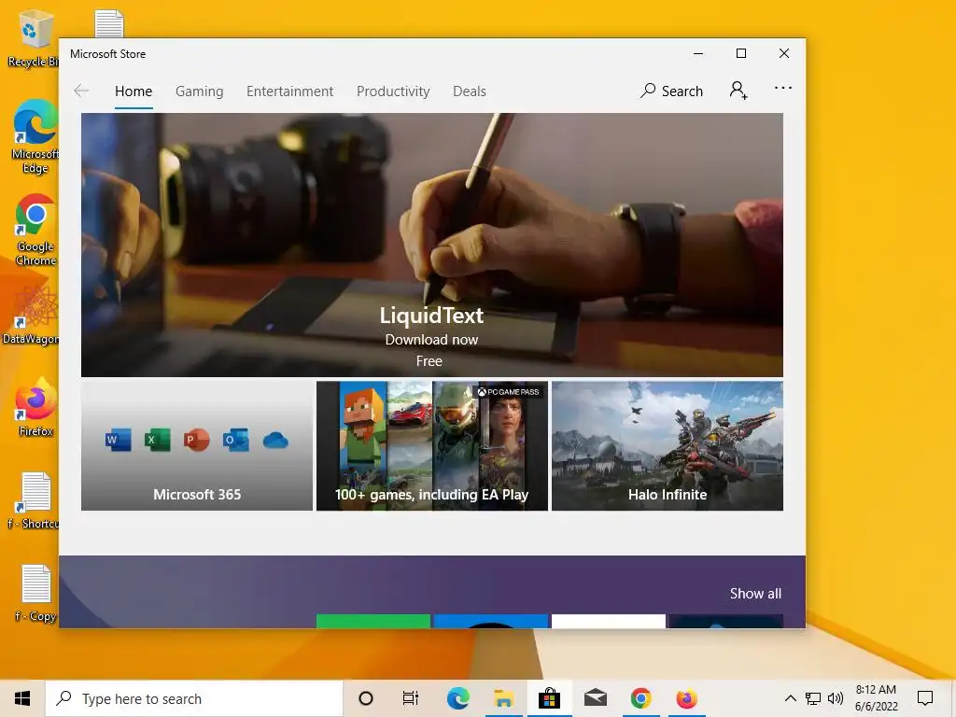Open Task View on the taskbar
The width and height of the screenshot is (956, 717).
click(x=411, y=698)
